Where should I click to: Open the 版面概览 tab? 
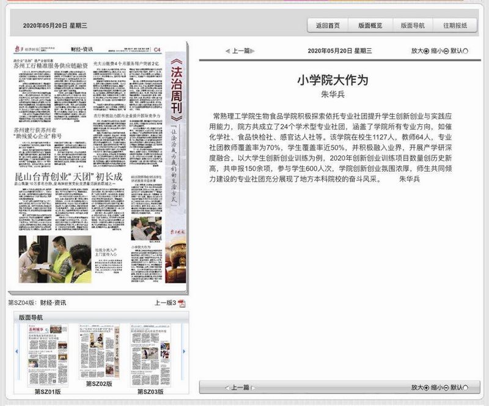click(x=370, y=26)
